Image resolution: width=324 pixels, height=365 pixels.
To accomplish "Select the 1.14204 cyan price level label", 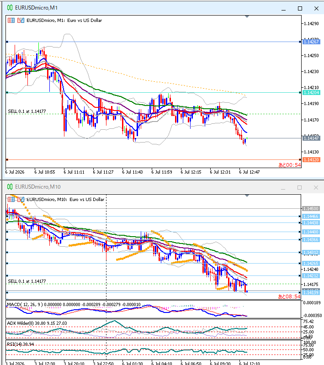I will pyautogui.click(x=311, y=93).
